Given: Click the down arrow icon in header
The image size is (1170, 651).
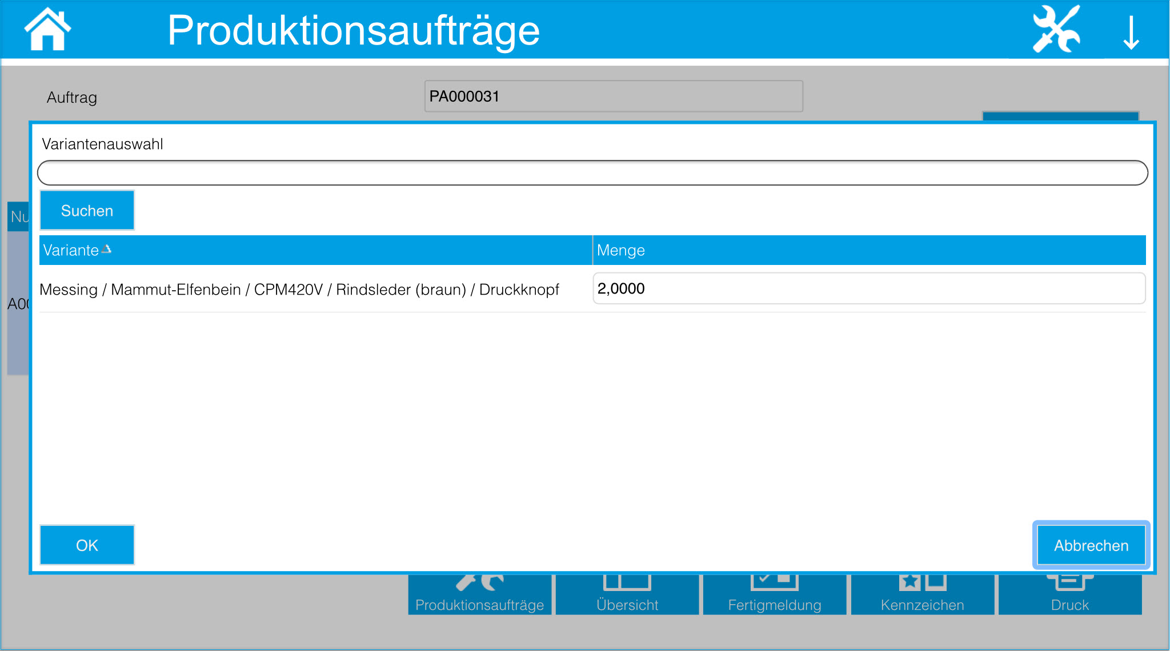Looking at the screenshot, I should [x=1131, y=33].
